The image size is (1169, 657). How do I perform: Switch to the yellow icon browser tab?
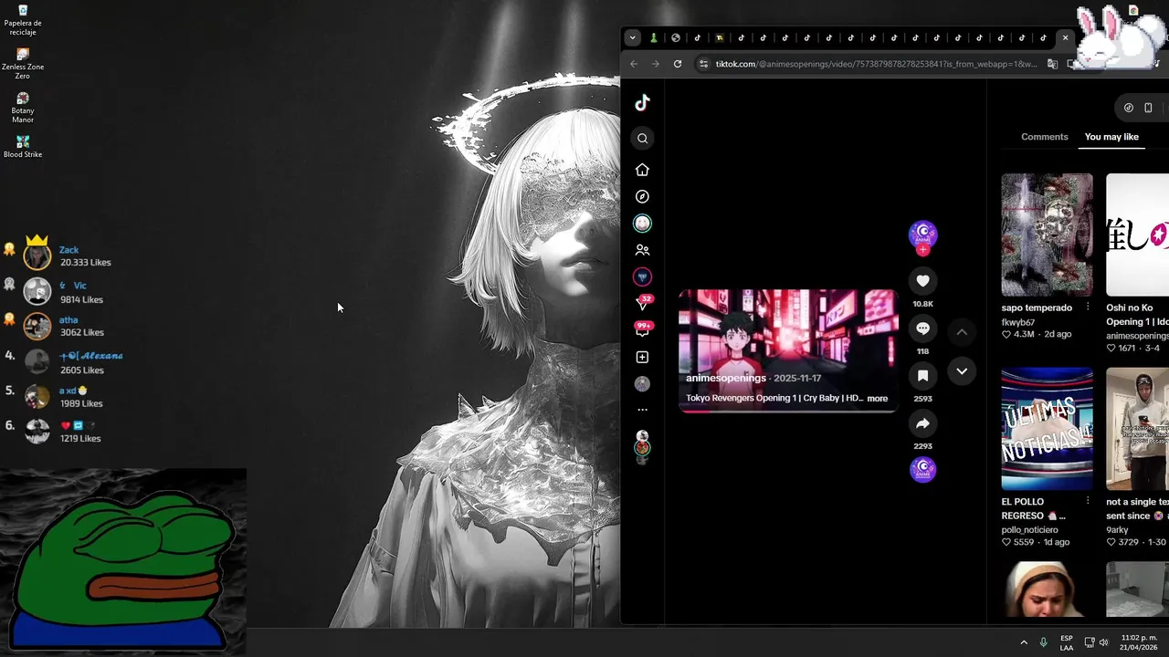[720, 38]
